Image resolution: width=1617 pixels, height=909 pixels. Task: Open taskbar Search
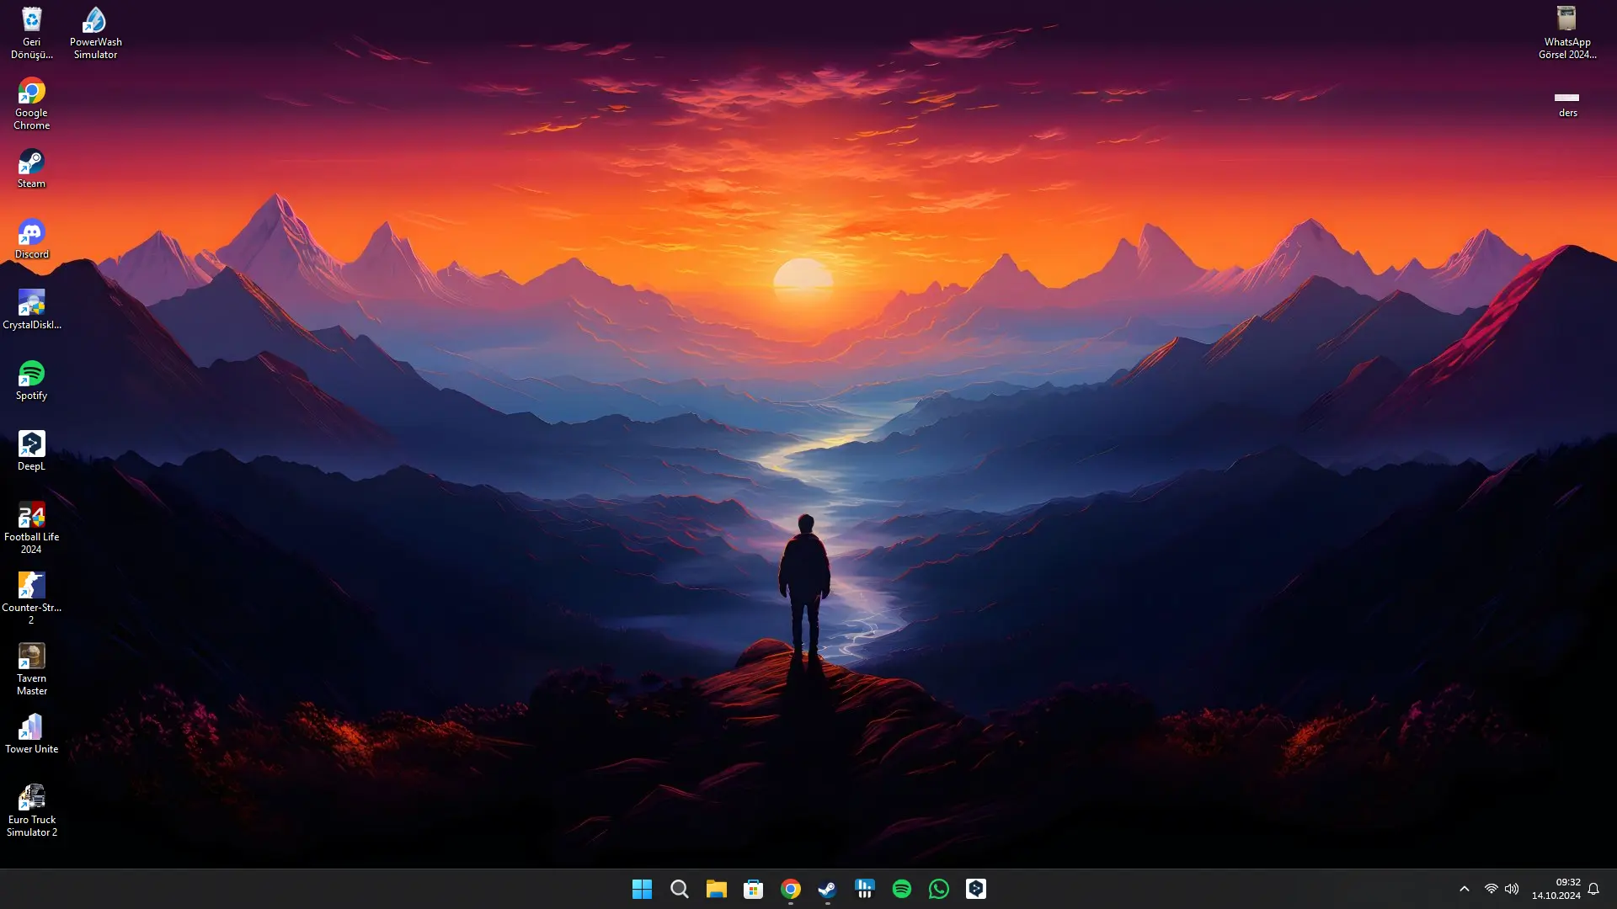(x=679, y=889)
